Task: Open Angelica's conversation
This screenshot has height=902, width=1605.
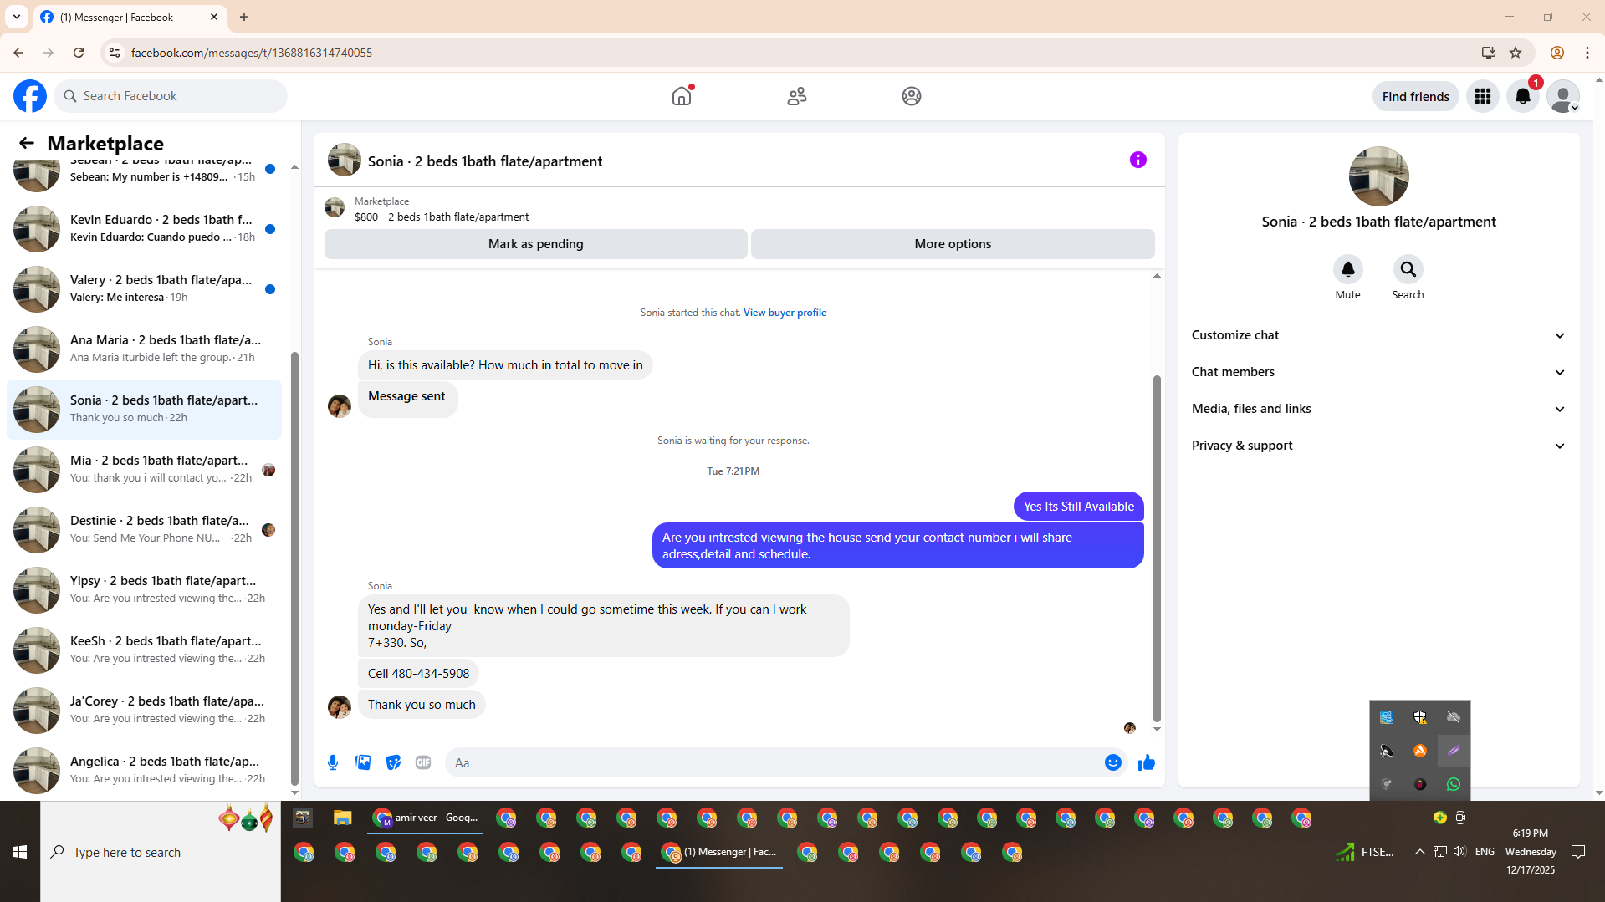Action: point(144,770)
